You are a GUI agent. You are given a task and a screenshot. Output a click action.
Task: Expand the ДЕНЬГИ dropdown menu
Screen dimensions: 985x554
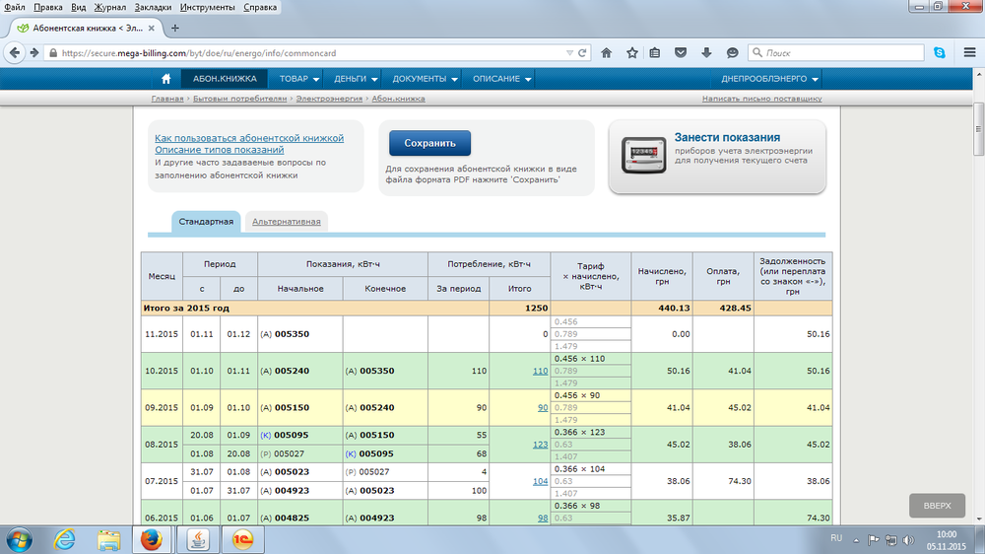(x=357, y=79)
